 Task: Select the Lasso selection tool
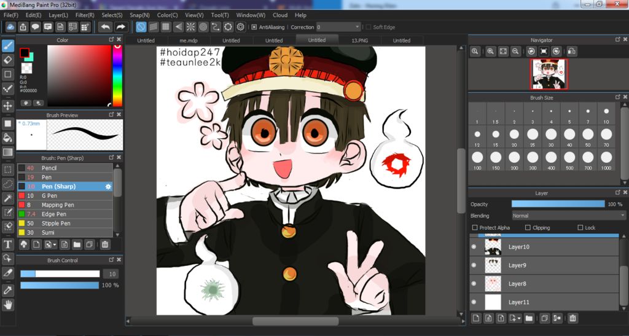click(7, 184)
